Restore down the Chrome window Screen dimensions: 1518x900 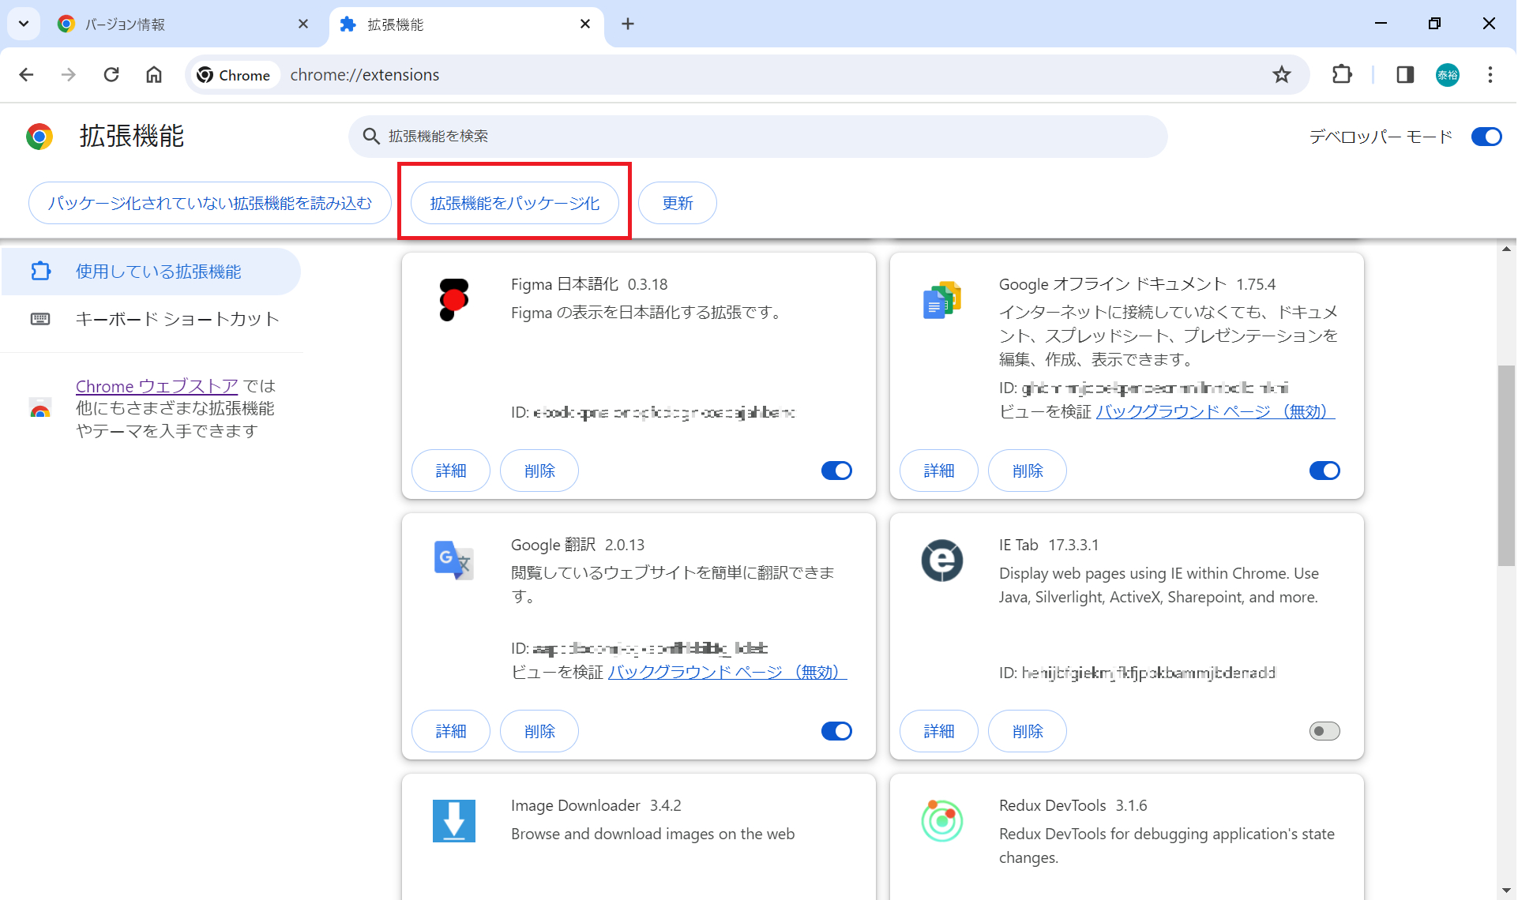pyautogui.click(x=1434, y=24)
